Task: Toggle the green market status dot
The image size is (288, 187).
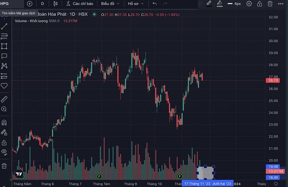Action: [x=94, y=14]
